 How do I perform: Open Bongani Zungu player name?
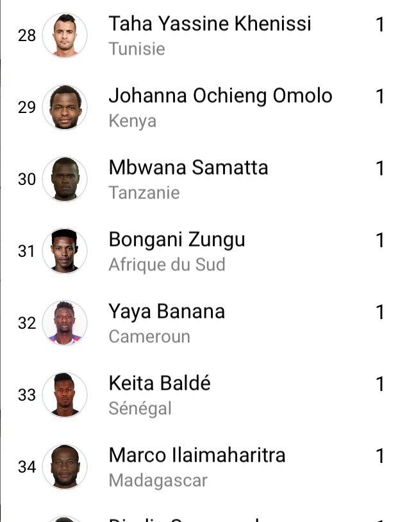tap(177, 240)
